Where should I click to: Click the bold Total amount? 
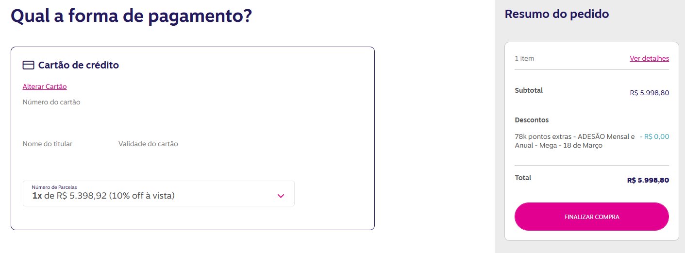click(648, 180)
